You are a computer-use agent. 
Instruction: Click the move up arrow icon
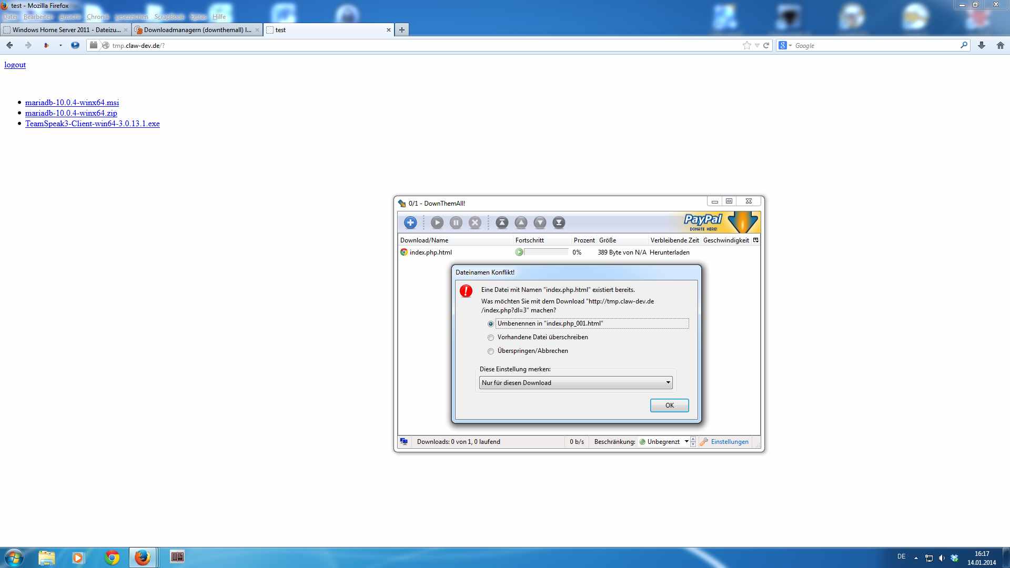(x=521, y=222)
